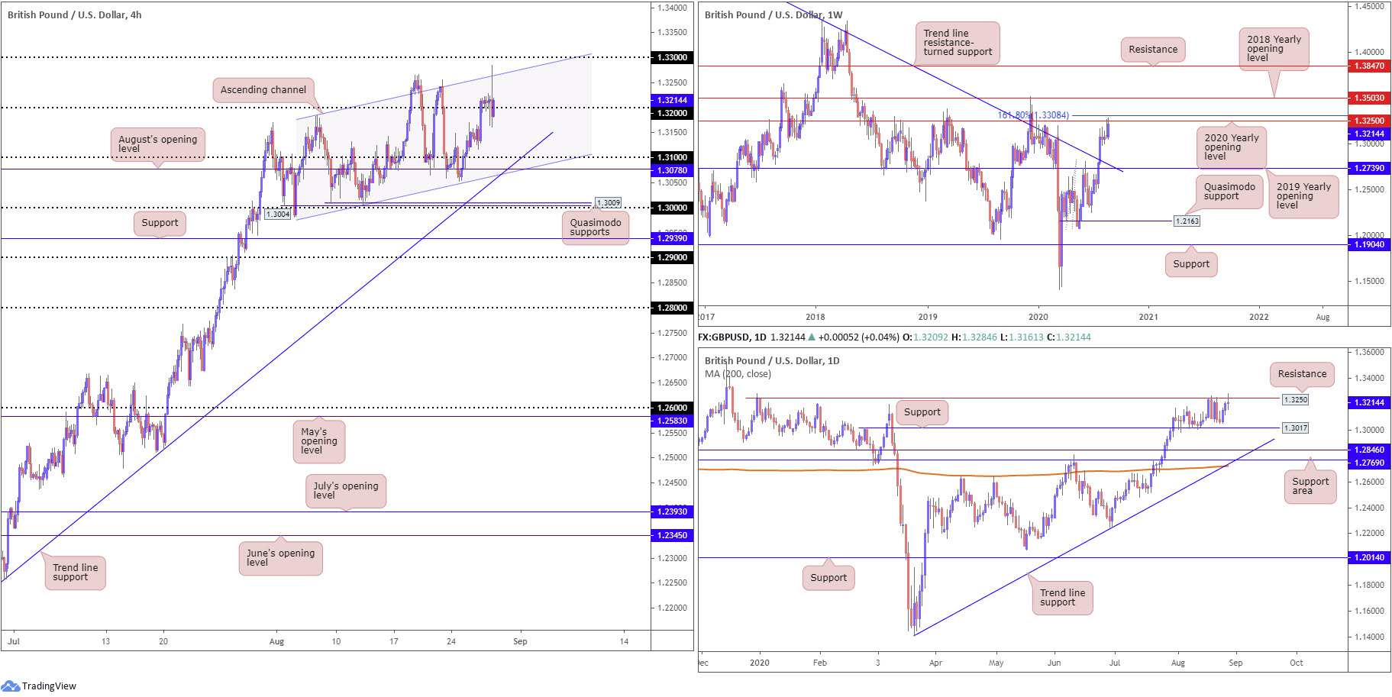The height and width of the screenshot is (697, 1392).
Task: Click the 1.32000 price axis label
Action: coord(672,113)
